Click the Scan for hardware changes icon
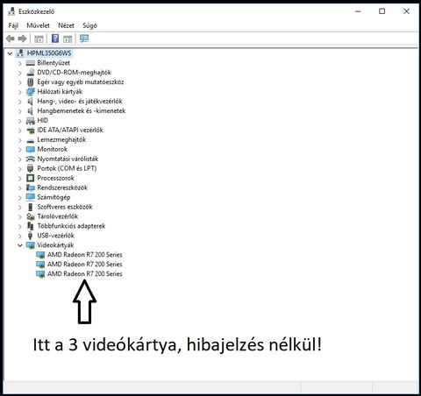Viewport: 421px width, 396px height. (x=84, y=39)
